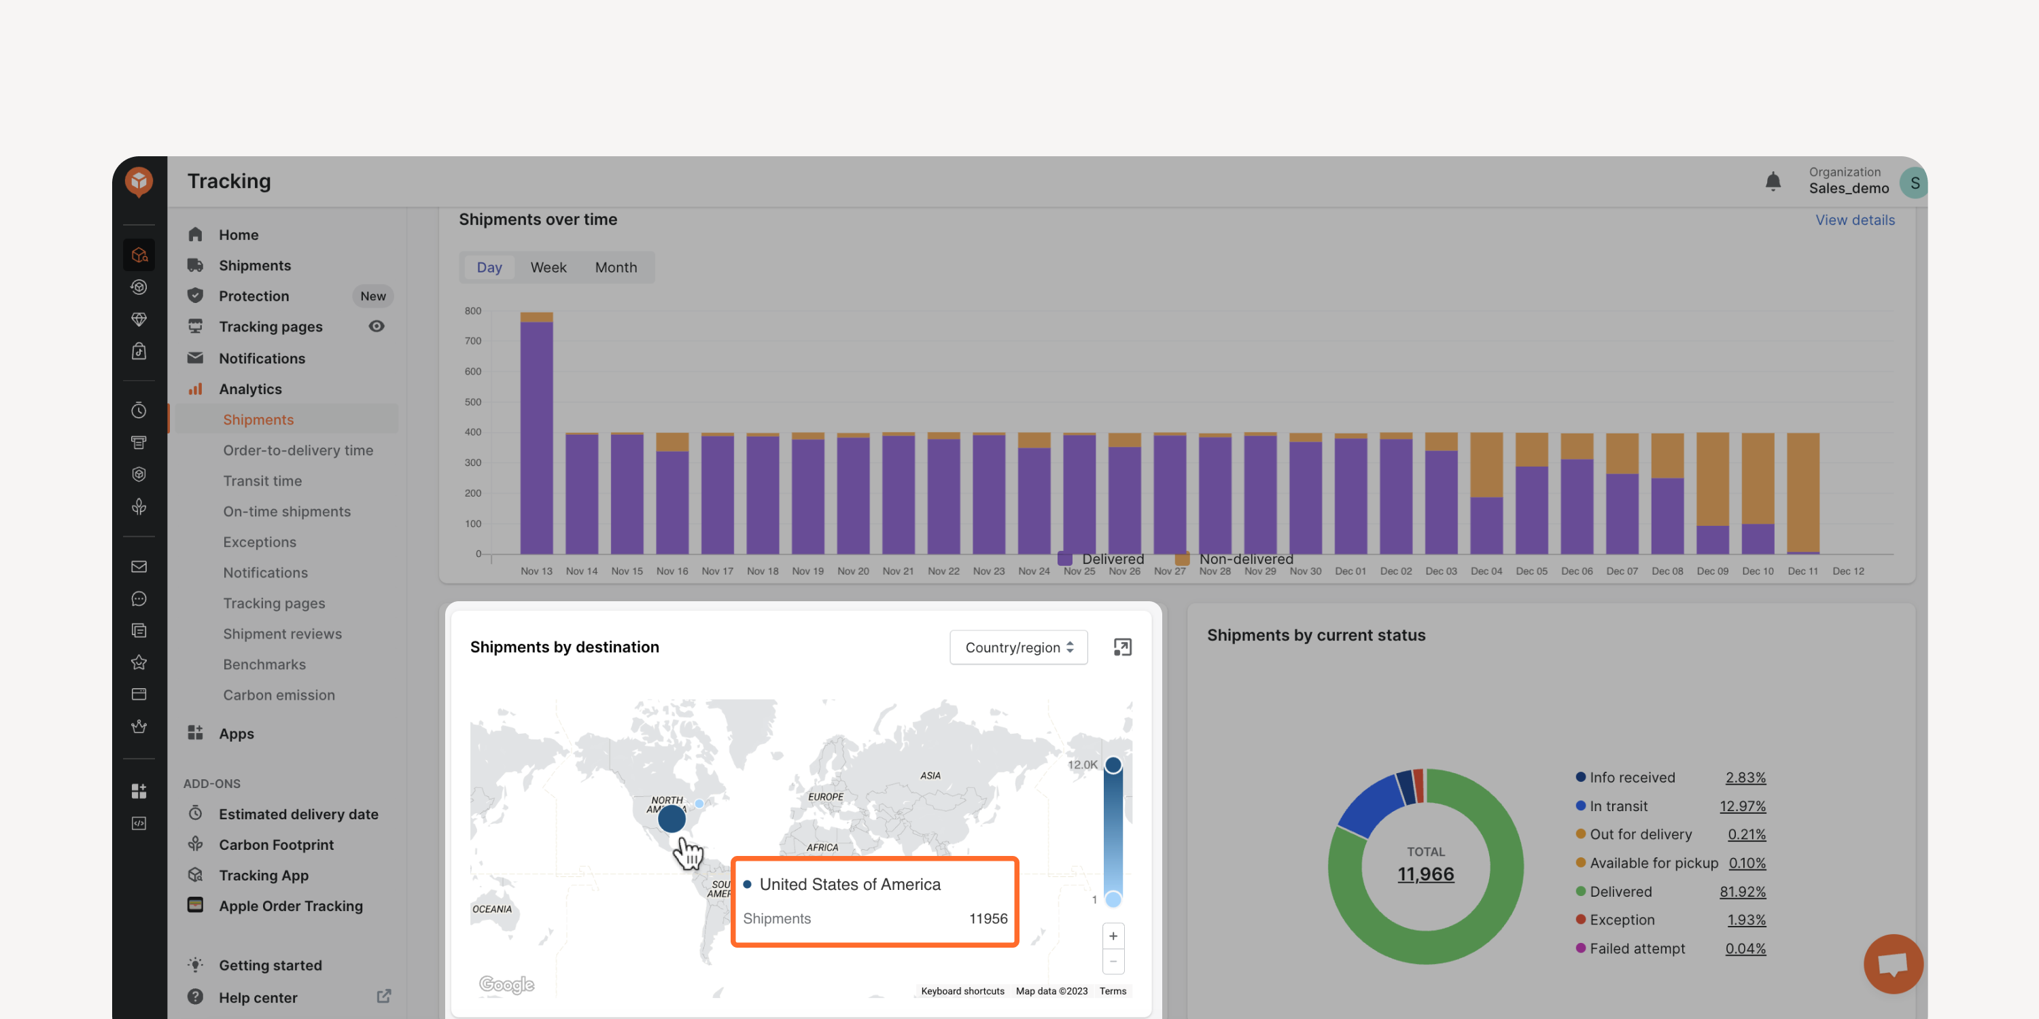Viewport: 2039px width, 1019px height.
Task: Click Keyboard shortcuts on the map
Action: [x=962, y=991]
